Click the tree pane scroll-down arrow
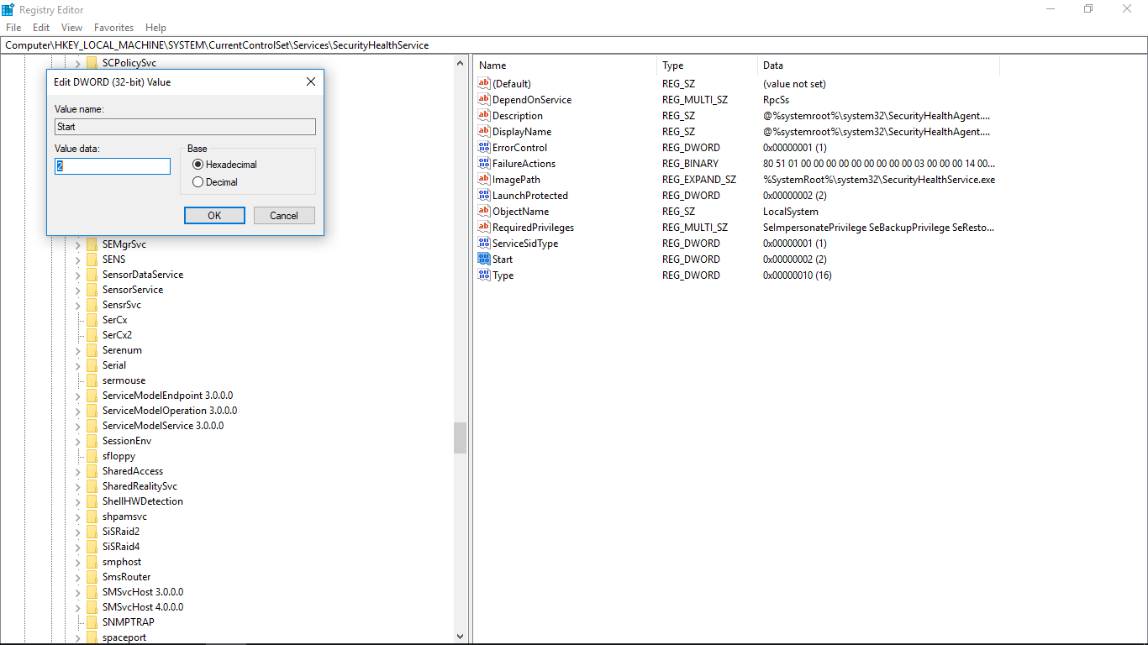 tap(460, 637)
